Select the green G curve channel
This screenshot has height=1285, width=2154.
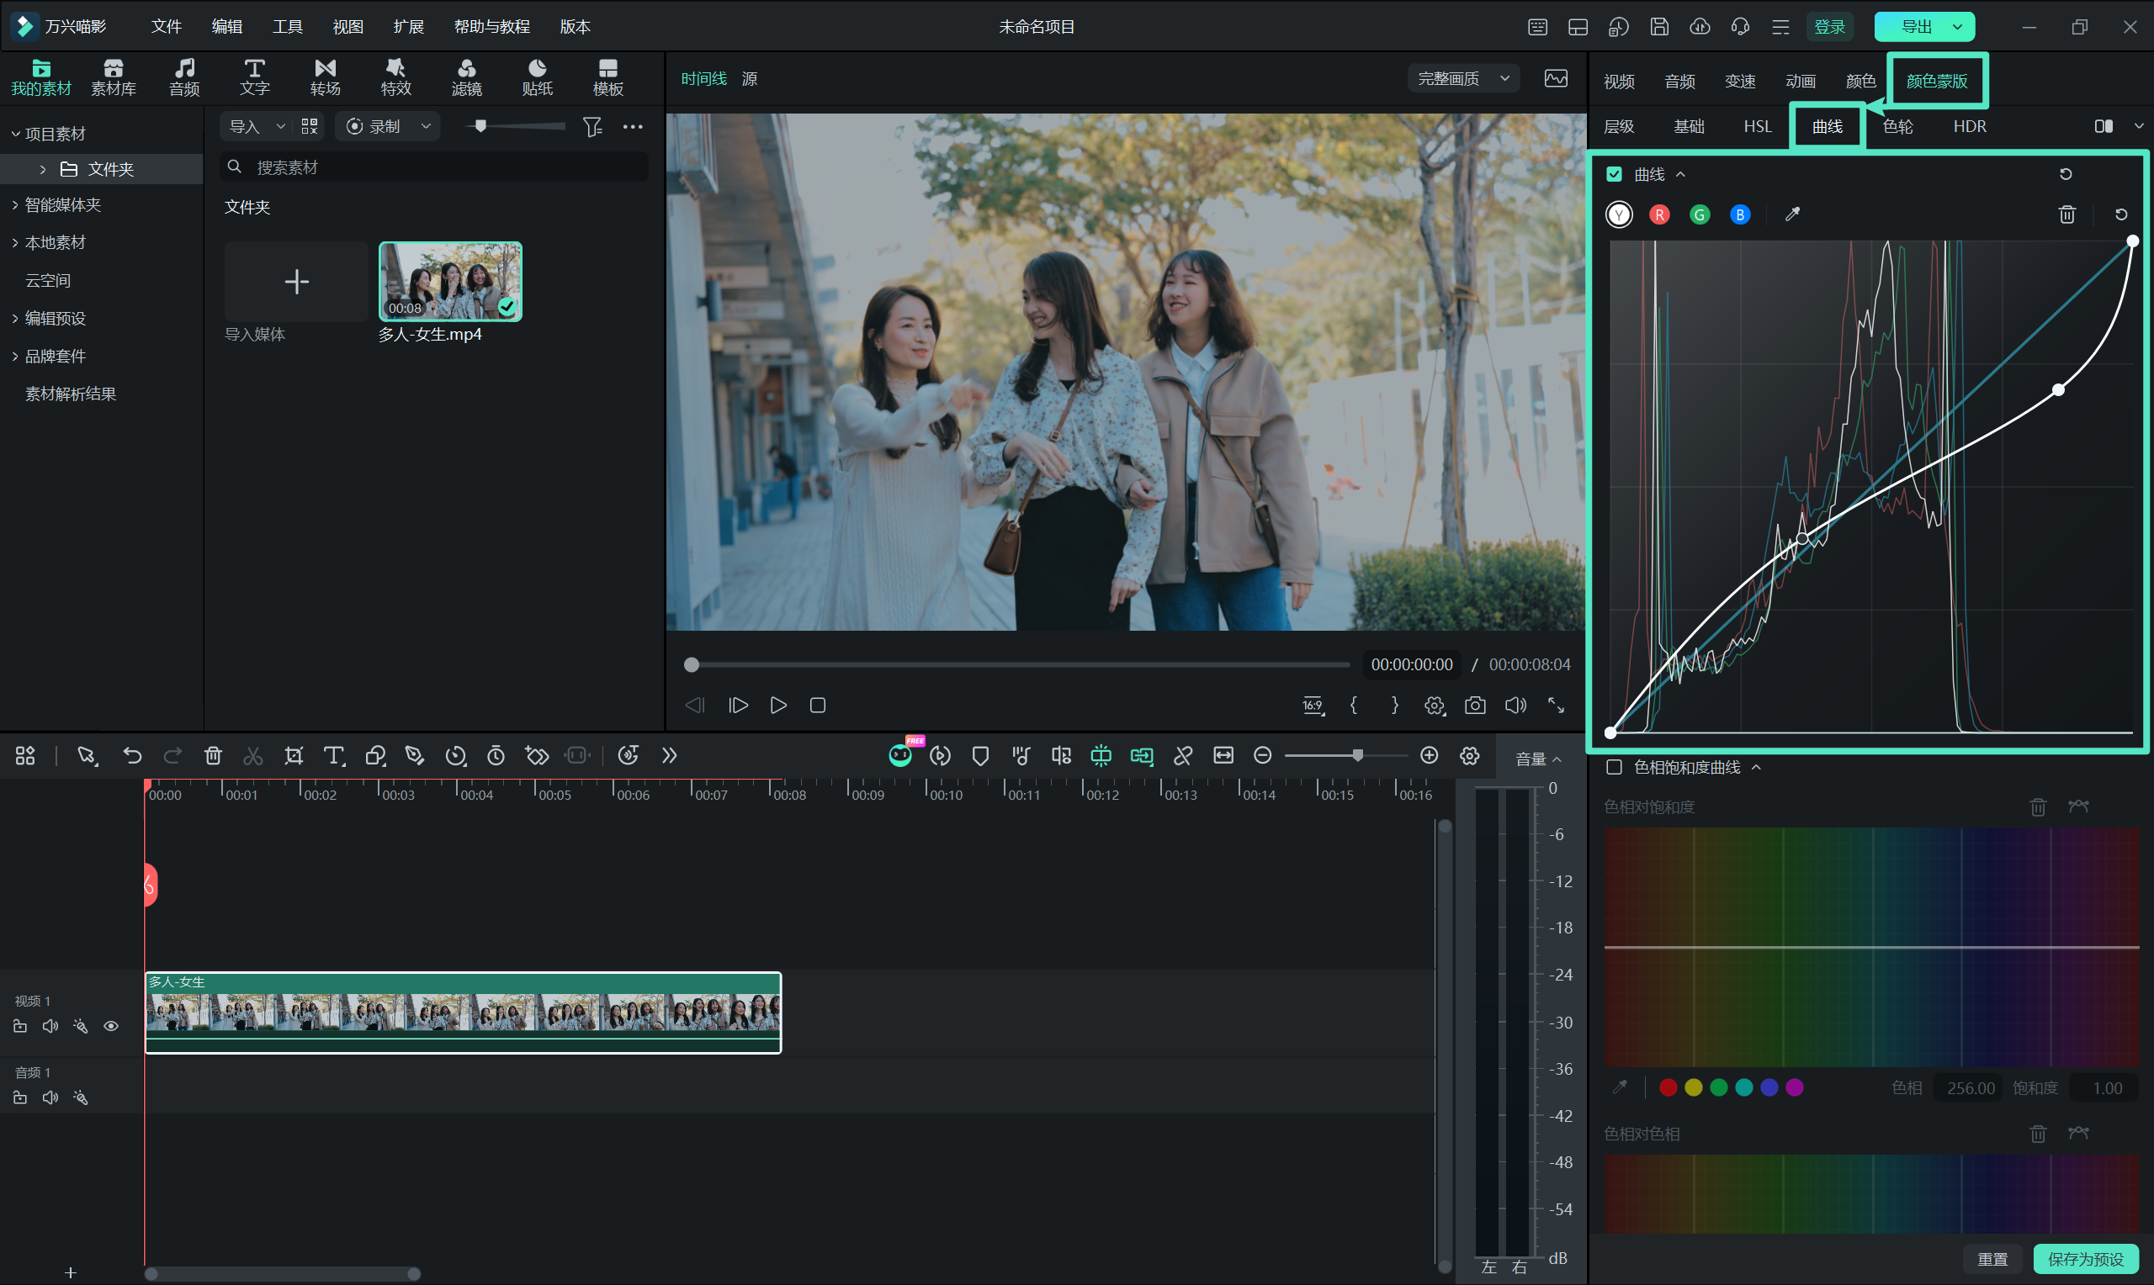coord(1700,214)
